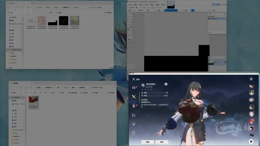Click the weapon lock icon beside 教学音感仪
The height and width of the screenshot is (146, 260).
click(166, 84)
